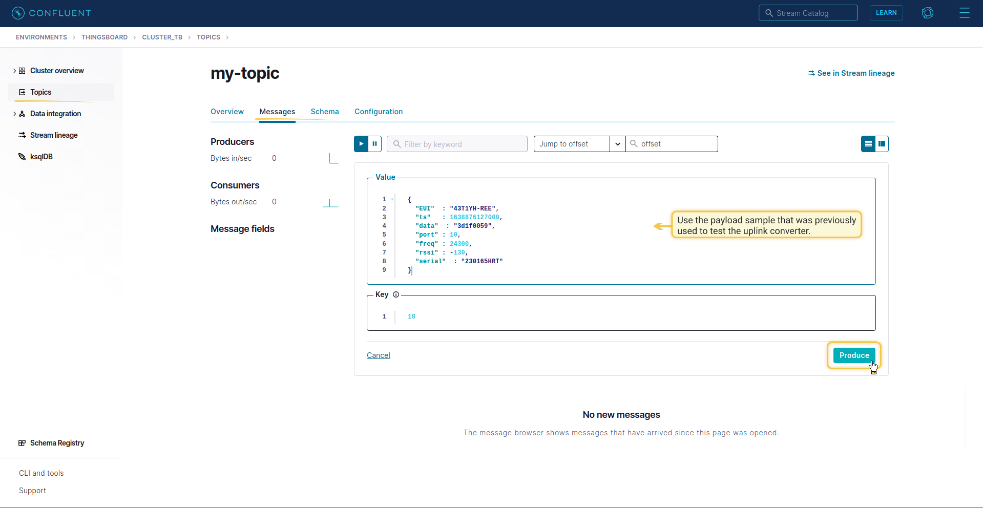This screenshot has width=983, height=508.
Task: Click the ksqlDB sidebar icon
Action: click(22, 157)
